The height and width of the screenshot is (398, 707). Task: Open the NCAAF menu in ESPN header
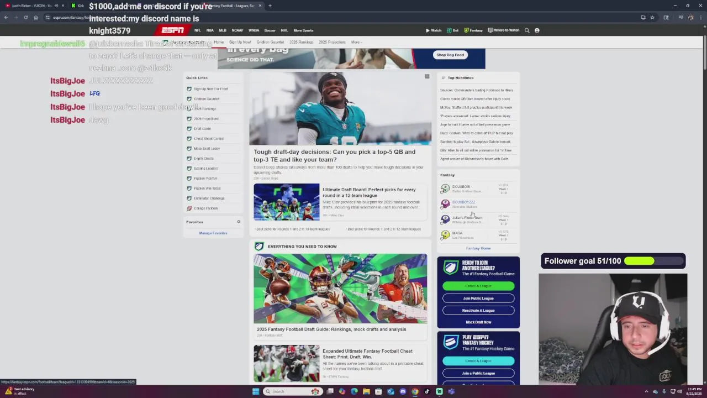click(x=238, y=30)
